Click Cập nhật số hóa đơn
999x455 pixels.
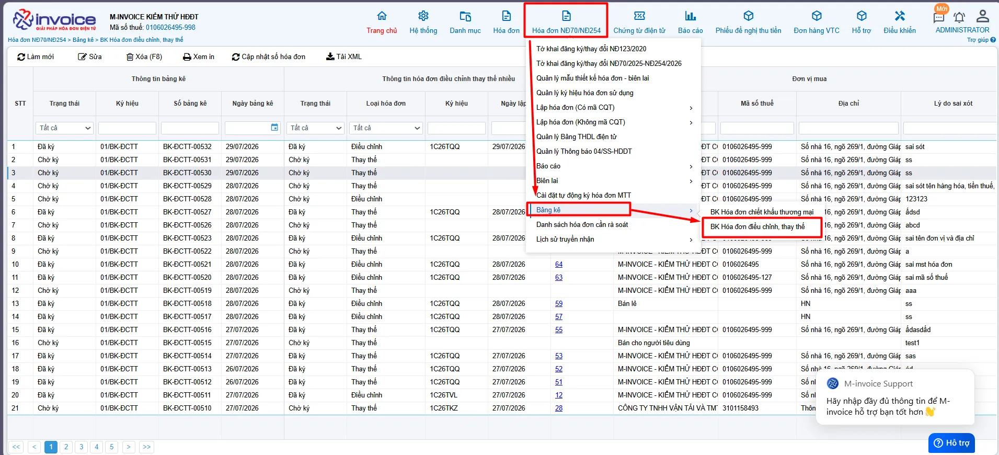click(269, 56)
